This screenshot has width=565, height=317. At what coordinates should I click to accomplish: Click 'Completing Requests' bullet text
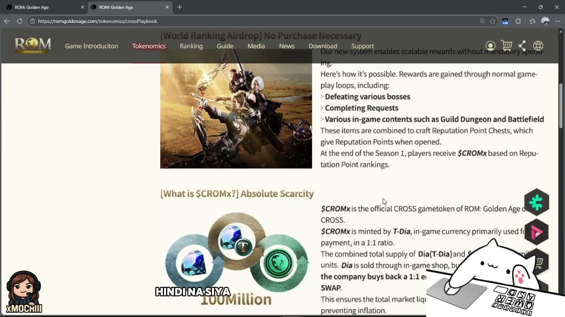362,108
